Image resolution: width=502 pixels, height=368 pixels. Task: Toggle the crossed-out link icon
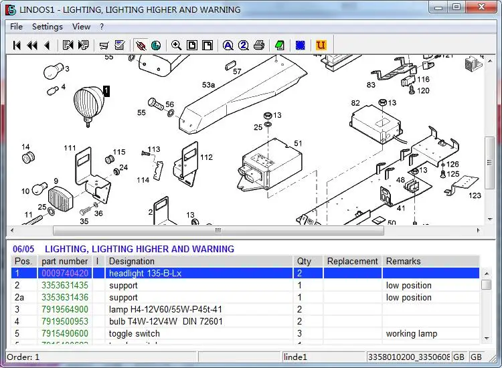click(x=141, y=45)
